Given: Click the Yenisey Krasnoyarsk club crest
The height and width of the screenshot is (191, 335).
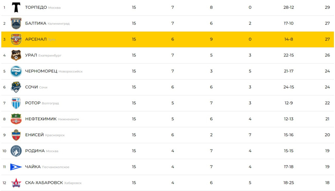Looking at the screenshot, I should 16,135.
